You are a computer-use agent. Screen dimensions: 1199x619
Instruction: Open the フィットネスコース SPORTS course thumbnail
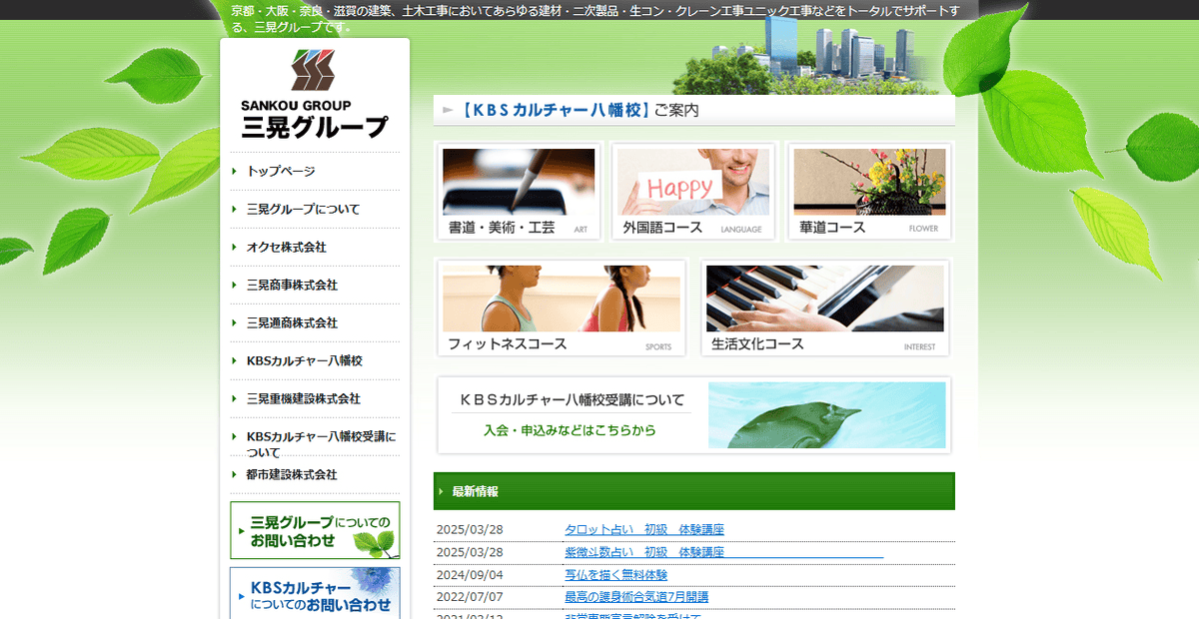[x=560, y=307]
